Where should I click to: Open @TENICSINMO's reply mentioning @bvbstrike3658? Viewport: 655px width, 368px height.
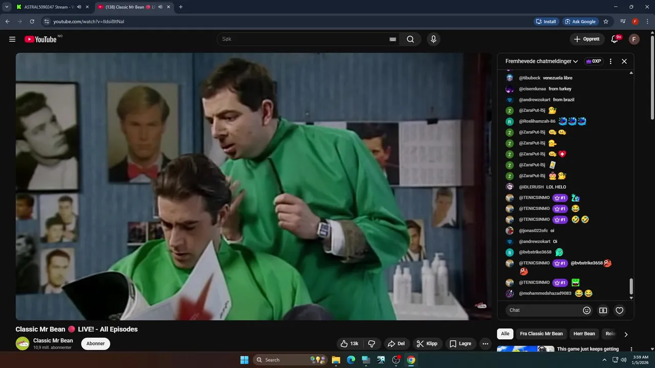pos(565,267)
